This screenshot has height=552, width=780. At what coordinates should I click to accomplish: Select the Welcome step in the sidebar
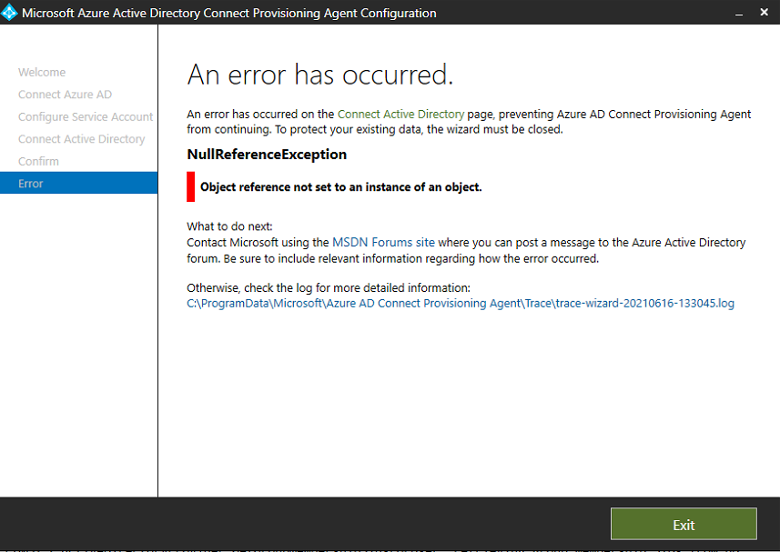click(42, 72)
